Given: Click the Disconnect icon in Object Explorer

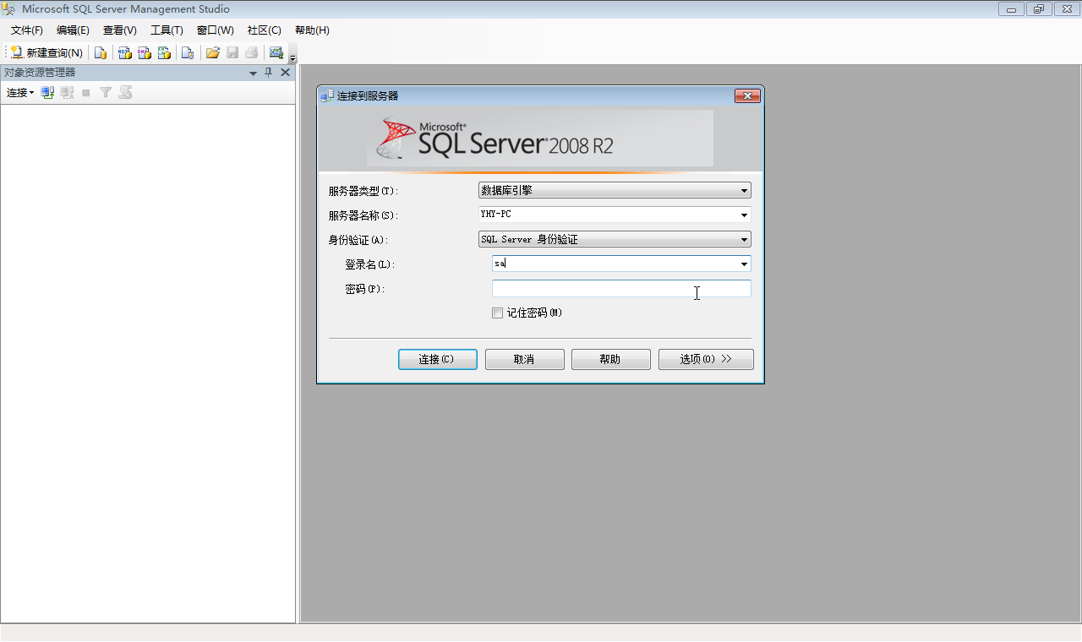Looking at the screenshot, I should [68, 92].
